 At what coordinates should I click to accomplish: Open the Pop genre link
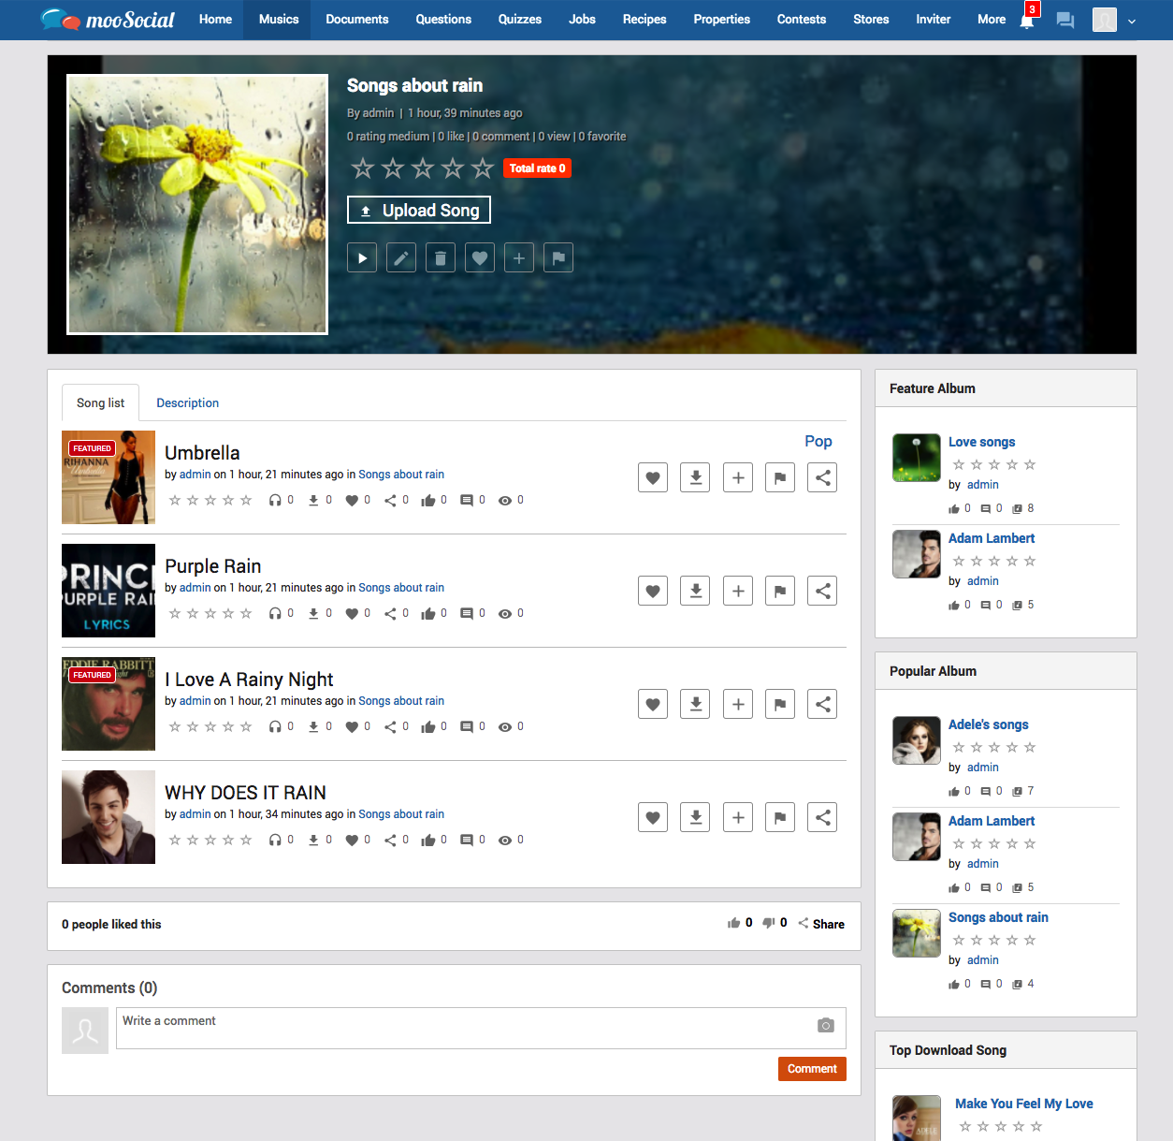click(818, 441)
